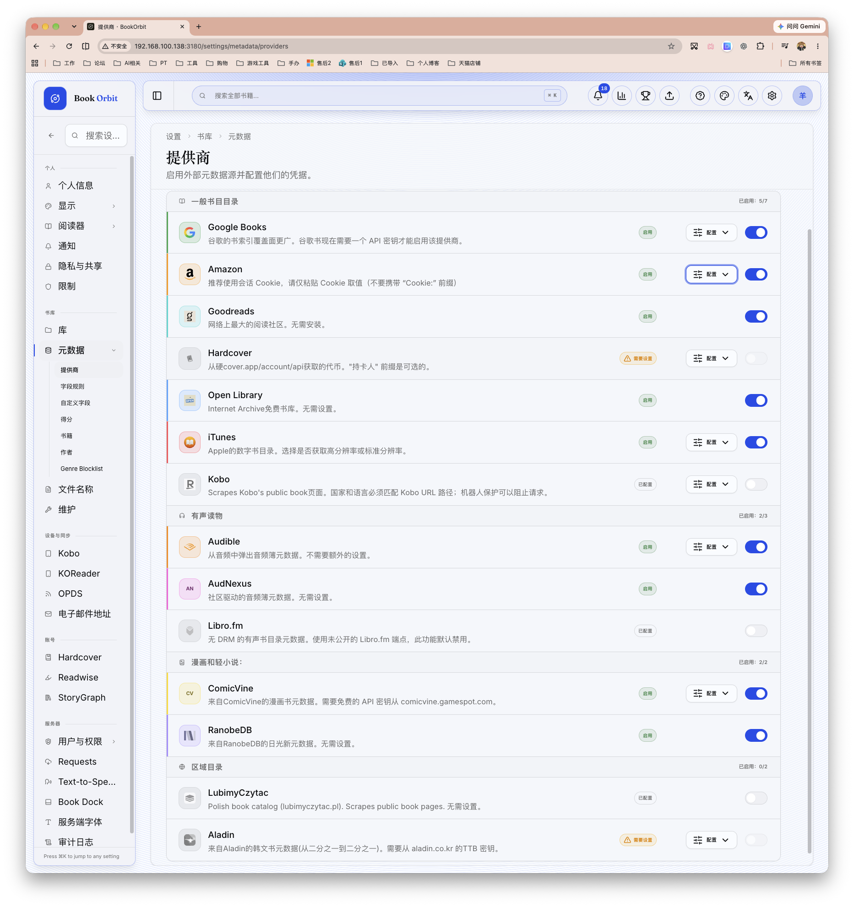Click the AudNexus AN icon
Screen dimensions: 854x907
tap(190, 589)
